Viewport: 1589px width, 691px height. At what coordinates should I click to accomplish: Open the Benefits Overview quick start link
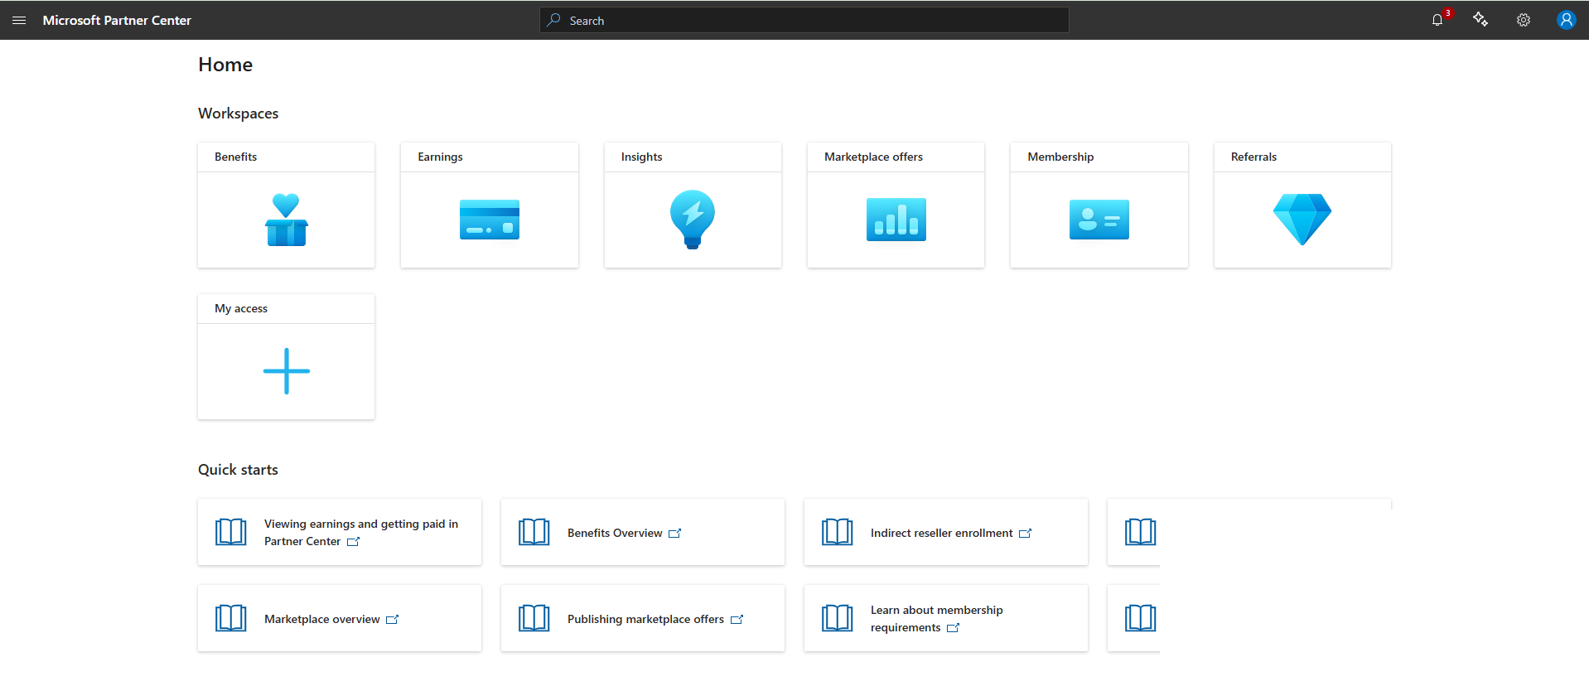(615, 533)
